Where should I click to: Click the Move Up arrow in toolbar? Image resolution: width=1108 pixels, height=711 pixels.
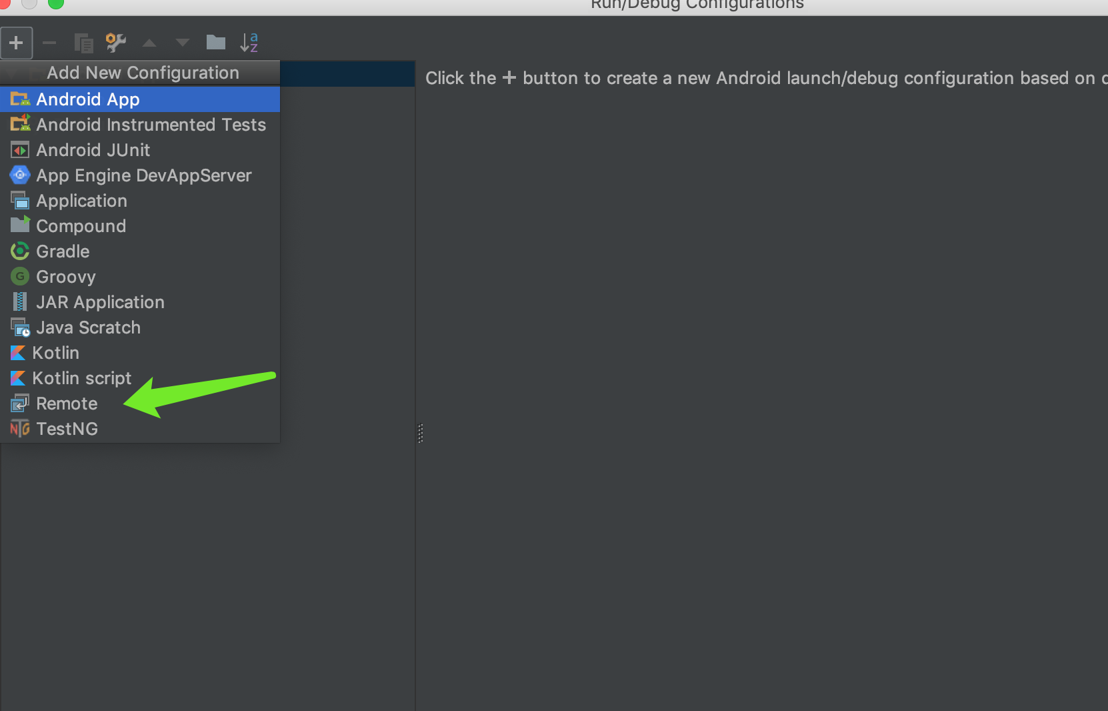pos(149,43)
